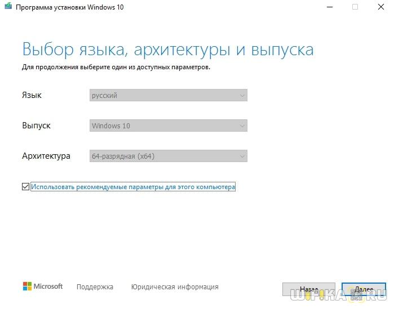
Task: Uncheck "Использовать рекомендуемые параметры" checkbox
Action: click(x=25, y=187)
